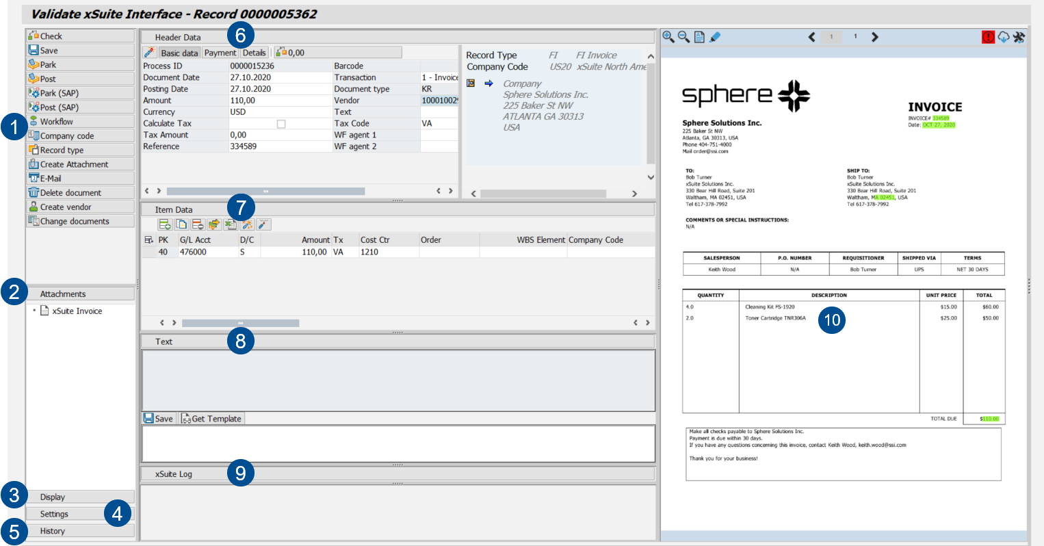Click the add row icon in Item Data
The height and width of the screenshot is (546, 1044).
[165, 224]
